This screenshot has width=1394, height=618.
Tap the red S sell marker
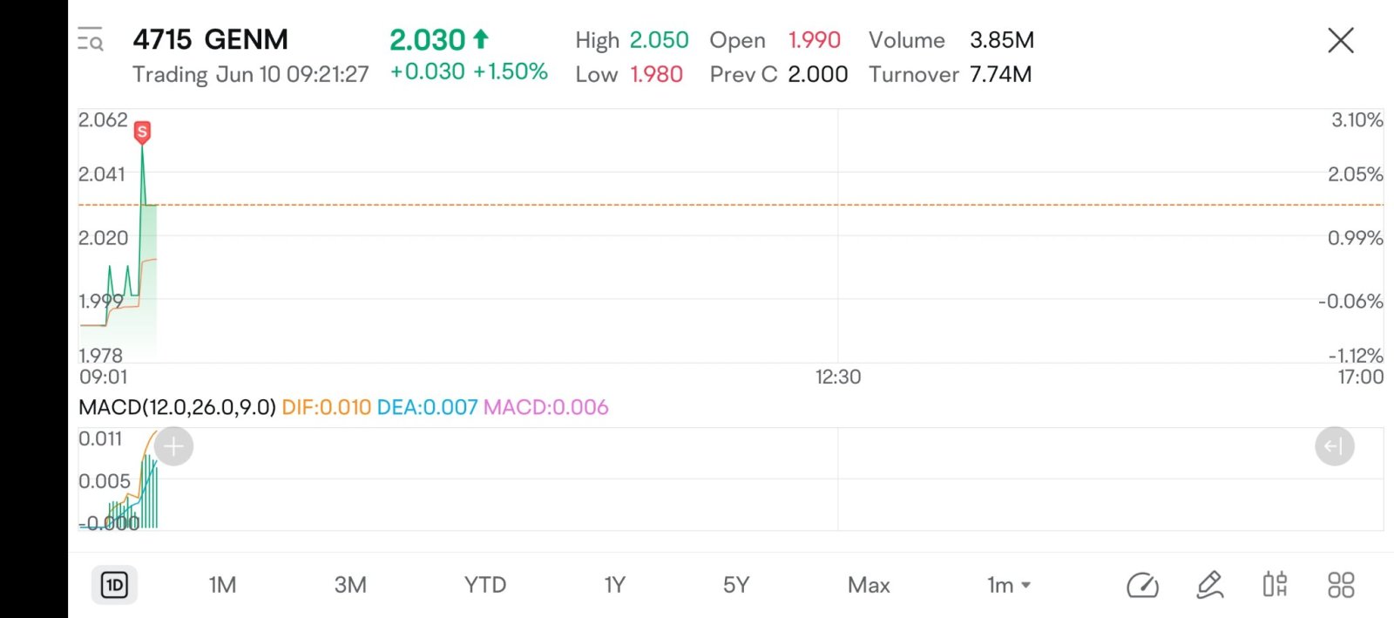pyautogui.click(x=142, y=132)
